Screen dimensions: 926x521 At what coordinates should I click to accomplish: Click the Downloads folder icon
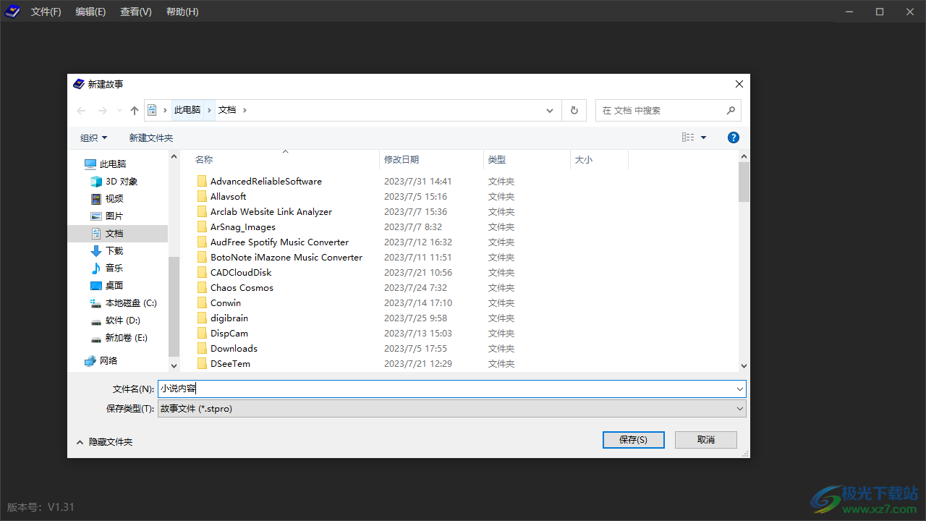point(202,349)
